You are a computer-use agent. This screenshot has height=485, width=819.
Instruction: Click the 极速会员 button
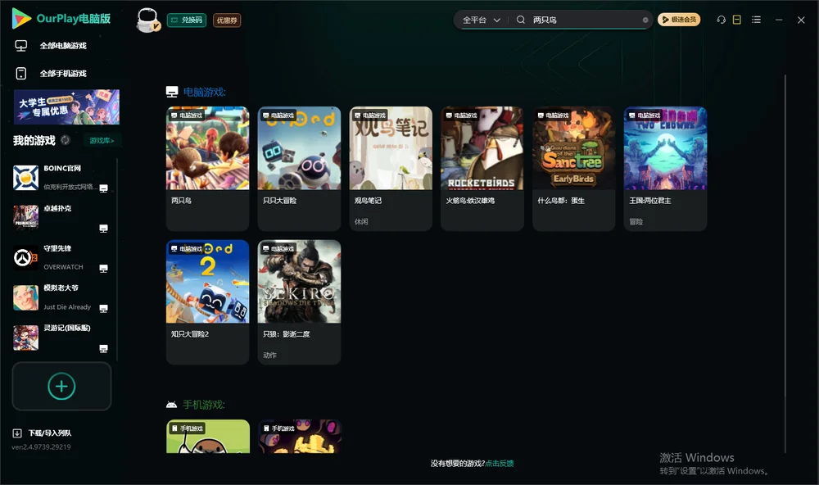(x=679, y=20)
